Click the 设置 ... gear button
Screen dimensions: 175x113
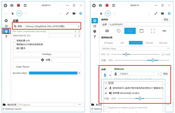47,60
